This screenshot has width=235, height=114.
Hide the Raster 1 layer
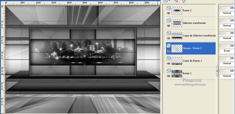tap(169, 76)
